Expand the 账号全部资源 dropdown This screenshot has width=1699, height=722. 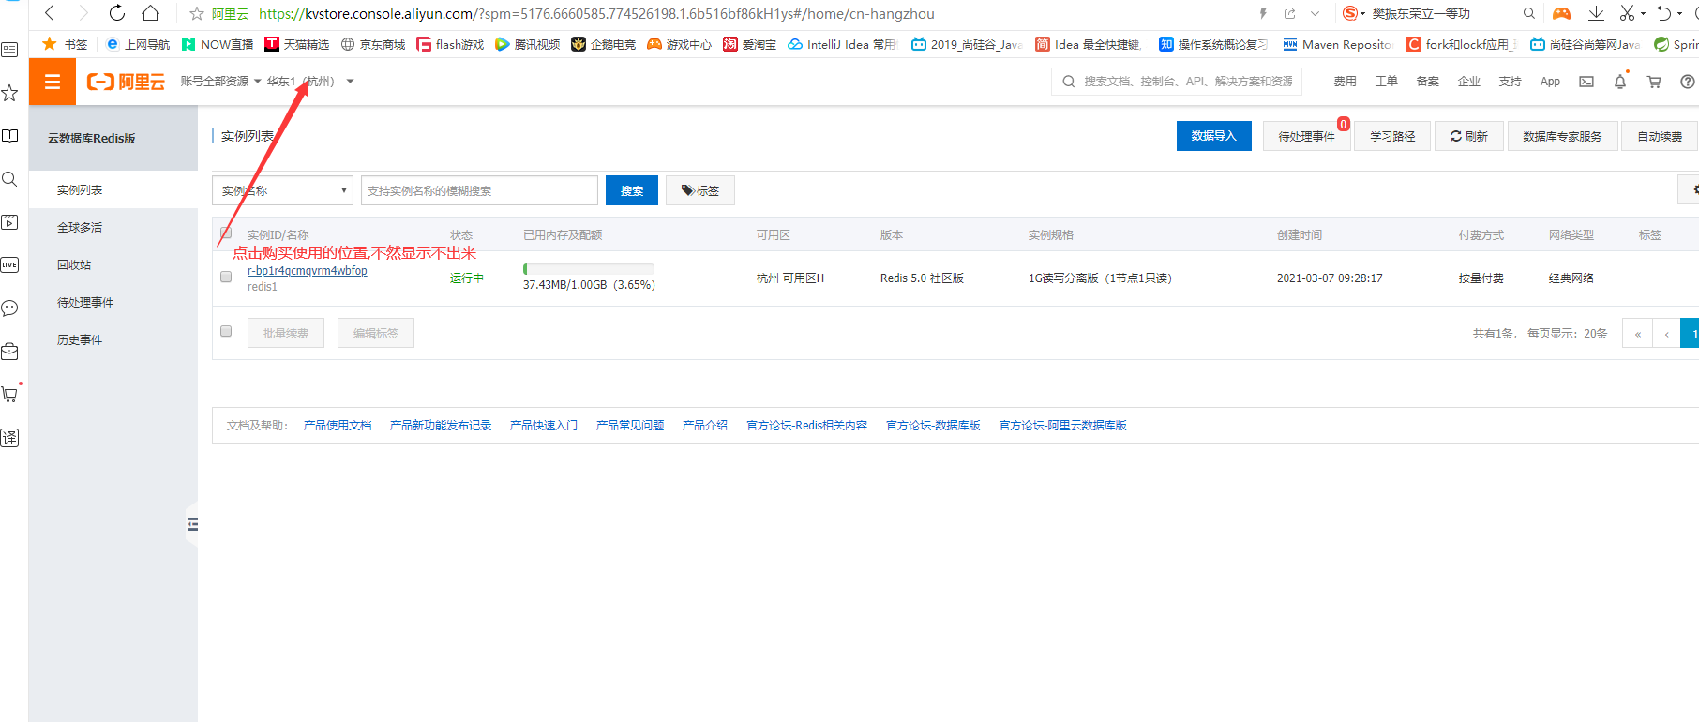220,82
